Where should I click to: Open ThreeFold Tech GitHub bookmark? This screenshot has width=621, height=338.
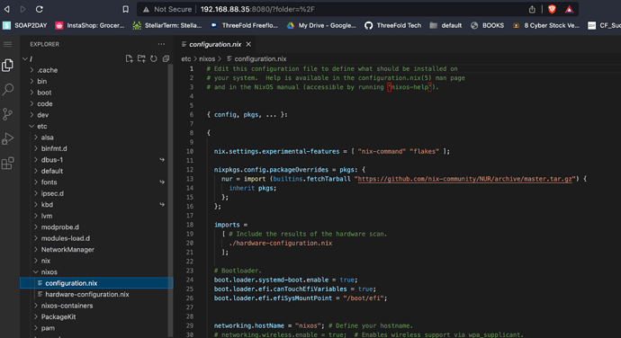[x=393, y=25]
